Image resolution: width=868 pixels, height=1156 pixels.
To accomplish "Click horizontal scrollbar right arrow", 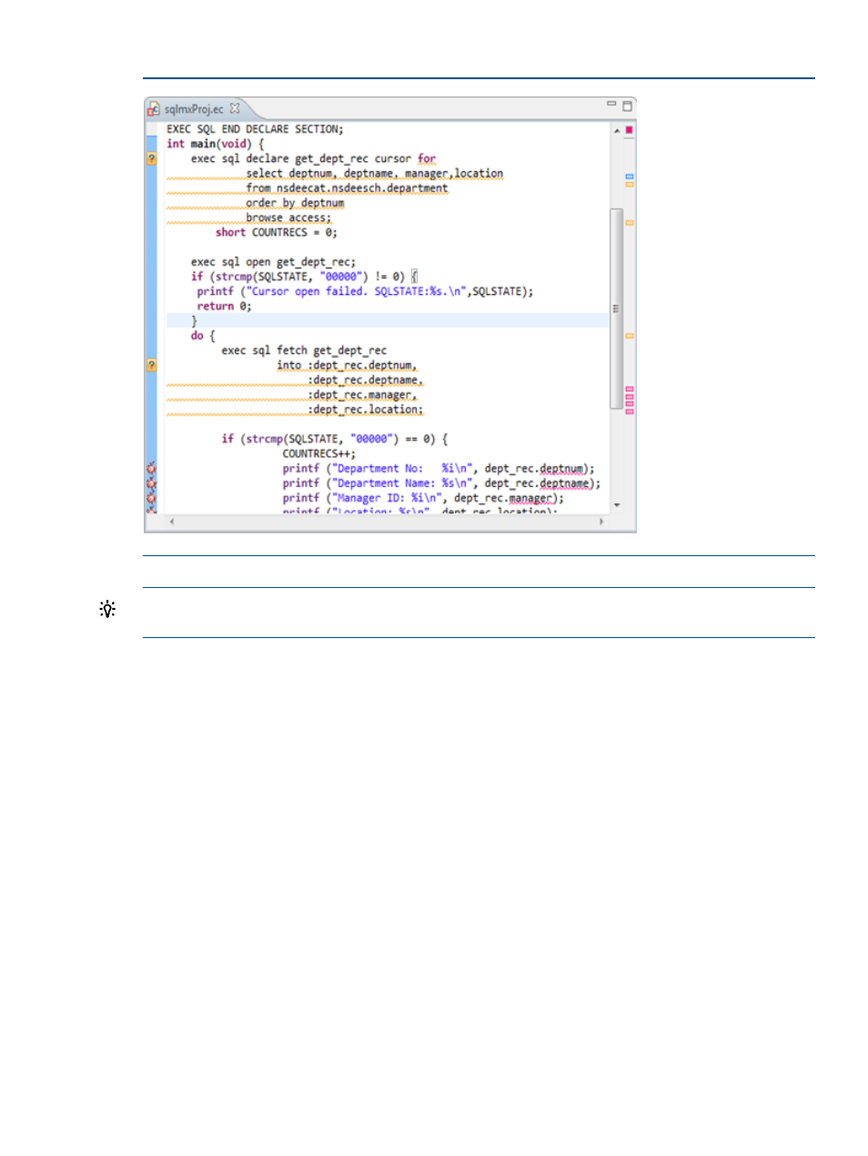I will [x=601, y=522].
